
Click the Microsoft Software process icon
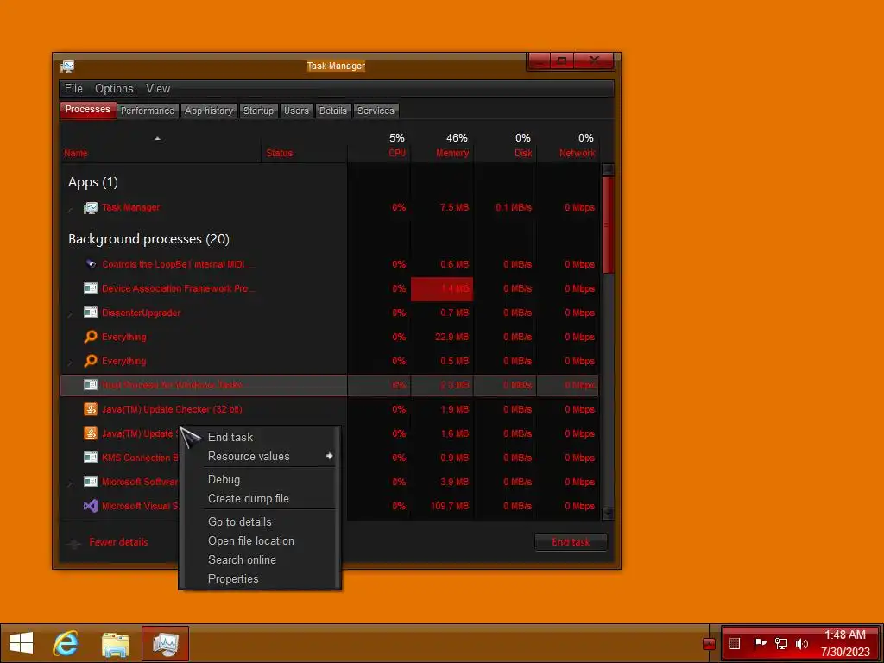pyautogui.click(x=90, y=482)
